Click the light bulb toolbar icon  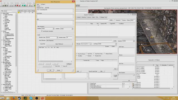[30, 6]
